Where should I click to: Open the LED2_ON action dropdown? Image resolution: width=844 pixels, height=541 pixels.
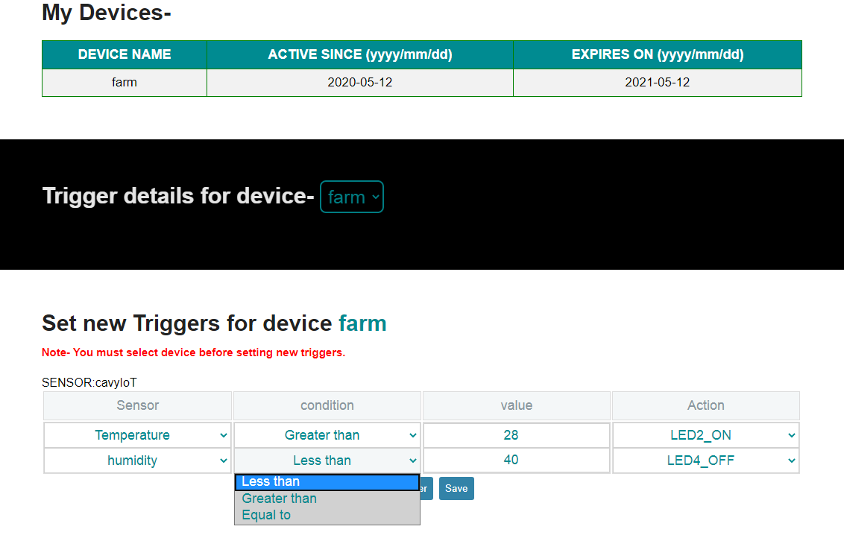(705, 435)
